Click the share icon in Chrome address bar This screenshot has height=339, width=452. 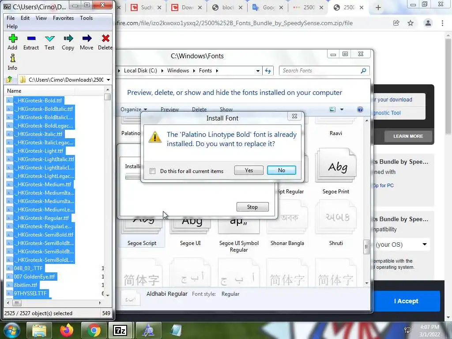click(x=396, y=23)
